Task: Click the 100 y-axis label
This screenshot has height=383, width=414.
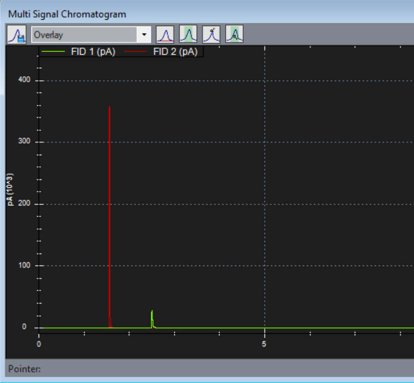Action: point(24,265)
